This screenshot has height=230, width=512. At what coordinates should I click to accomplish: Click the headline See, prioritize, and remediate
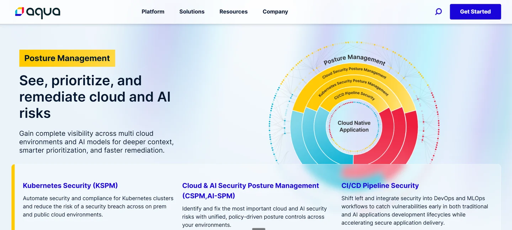coord(95,97)
